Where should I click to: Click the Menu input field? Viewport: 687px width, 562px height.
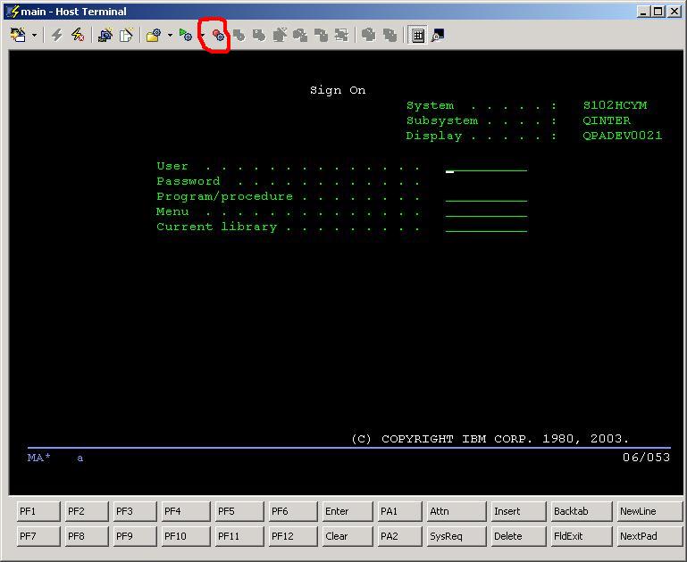coord(486,211)
